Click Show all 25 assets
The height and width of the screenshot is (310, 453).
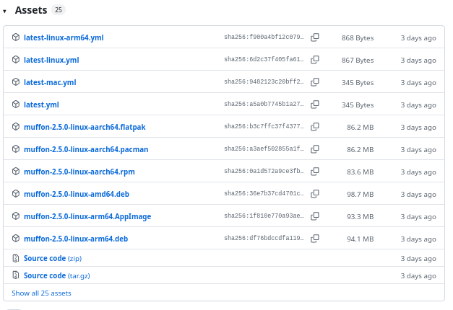pos(41,293)
